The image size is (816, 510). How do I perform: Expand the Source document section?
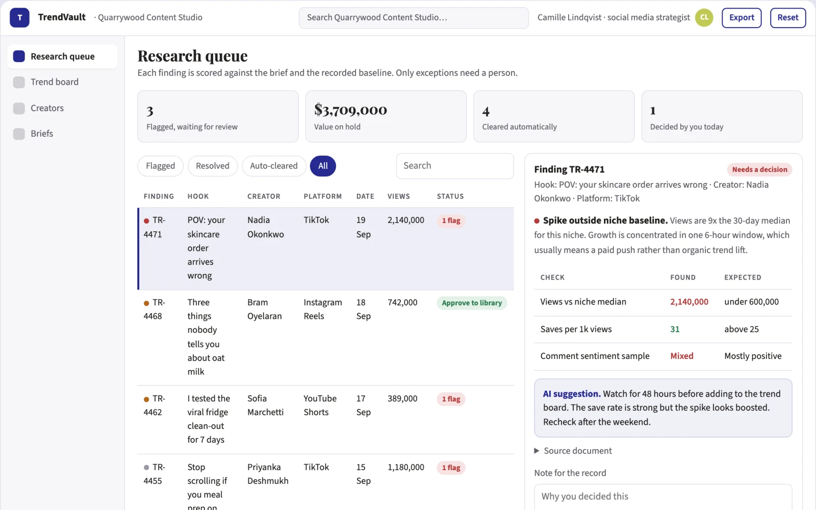(573, 451)
